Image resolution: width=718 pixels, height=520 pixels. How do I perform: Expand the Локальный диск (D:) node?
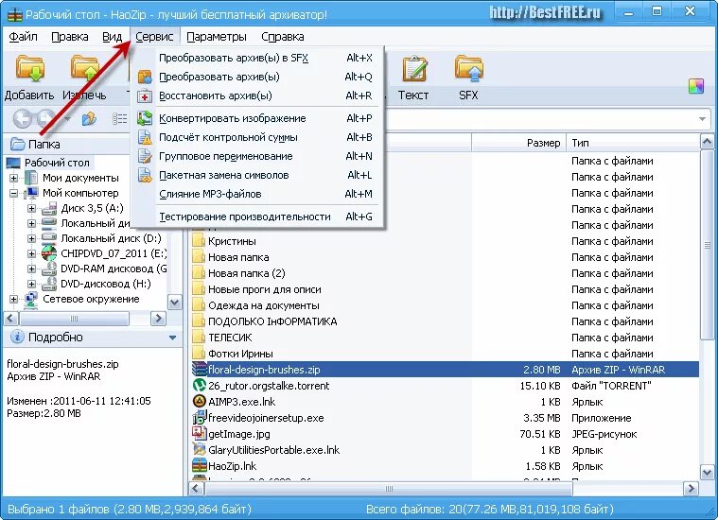pos(31,238)
